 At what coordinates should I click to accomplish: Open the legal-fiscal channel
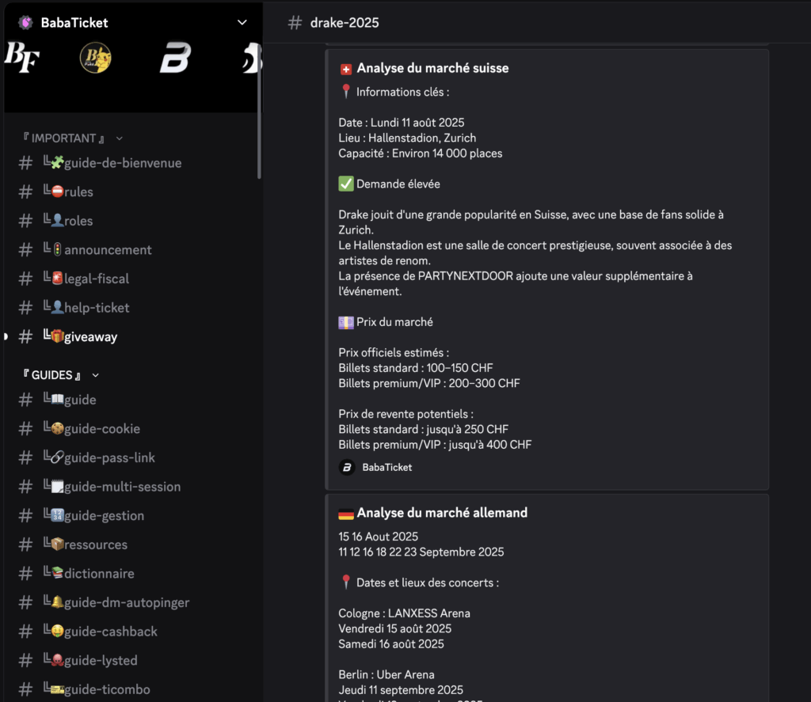pos(96,279)
